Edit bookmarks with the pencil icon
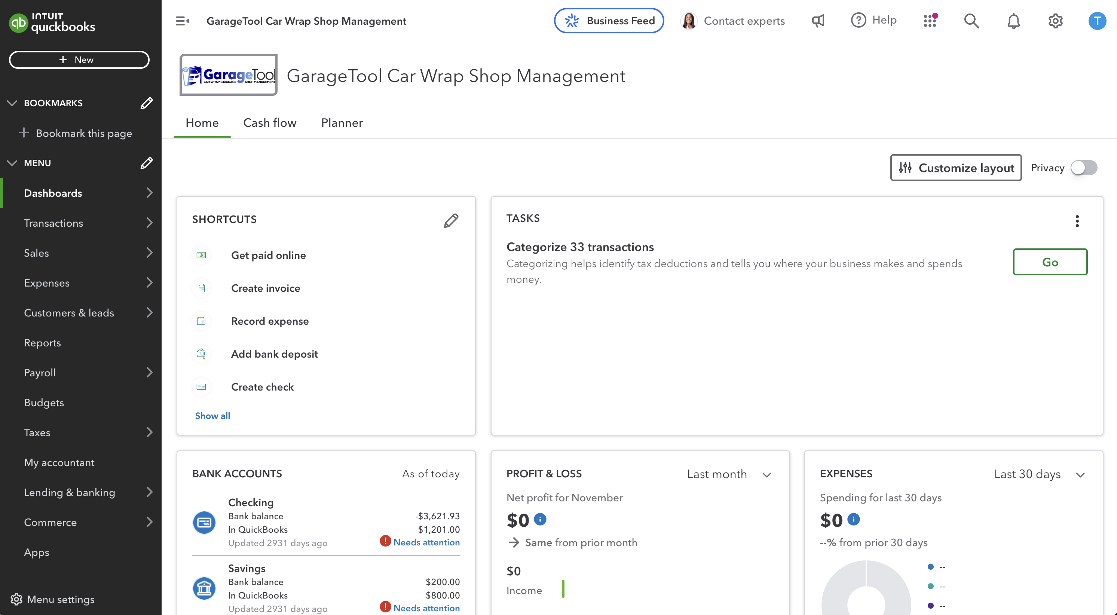The height and width of the screenshot is (615, 1117). point(147,103)
